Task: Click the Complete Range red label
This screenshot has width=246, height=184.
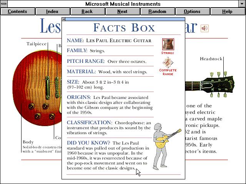Action: pyautogui.click(x=168, y=72)
